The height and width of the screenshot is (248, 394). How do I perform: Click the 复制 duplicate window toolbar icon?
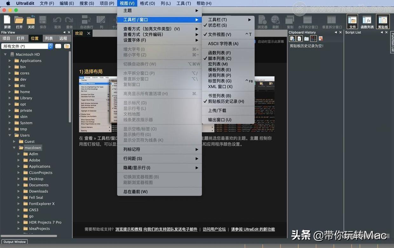coord(290,20)
